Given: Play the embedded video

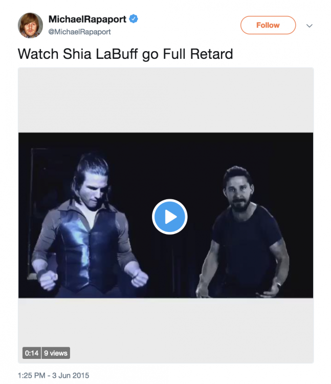Looking at the screenshot, I should tap(169, 217).
